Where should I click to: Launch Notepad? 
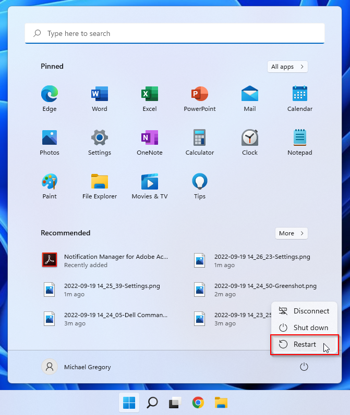pyautogui.click(x=300, y=142)
